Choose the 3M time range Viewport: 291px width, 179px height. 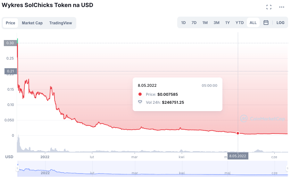point(216,23)
